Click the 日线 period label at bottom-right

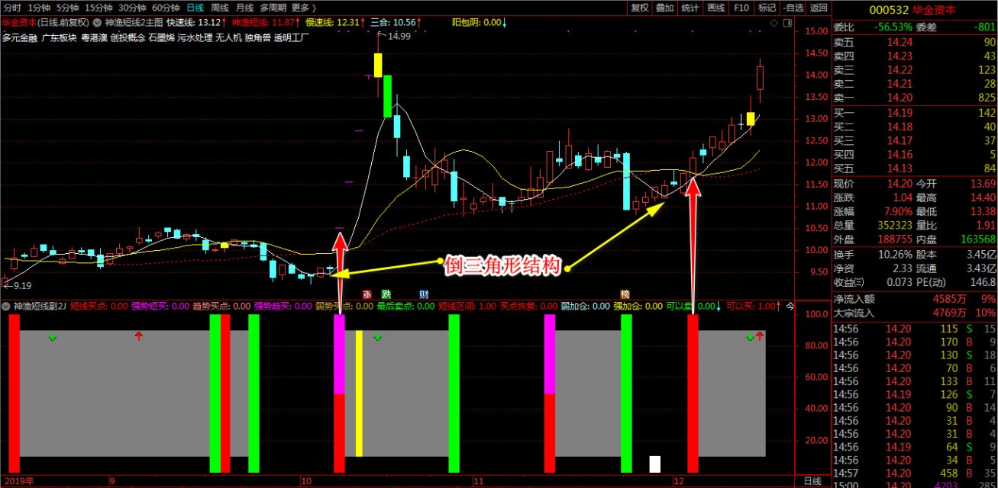tap(813, 482)
